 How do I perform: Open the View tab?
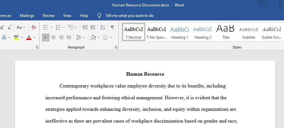(x=67, y=16)
